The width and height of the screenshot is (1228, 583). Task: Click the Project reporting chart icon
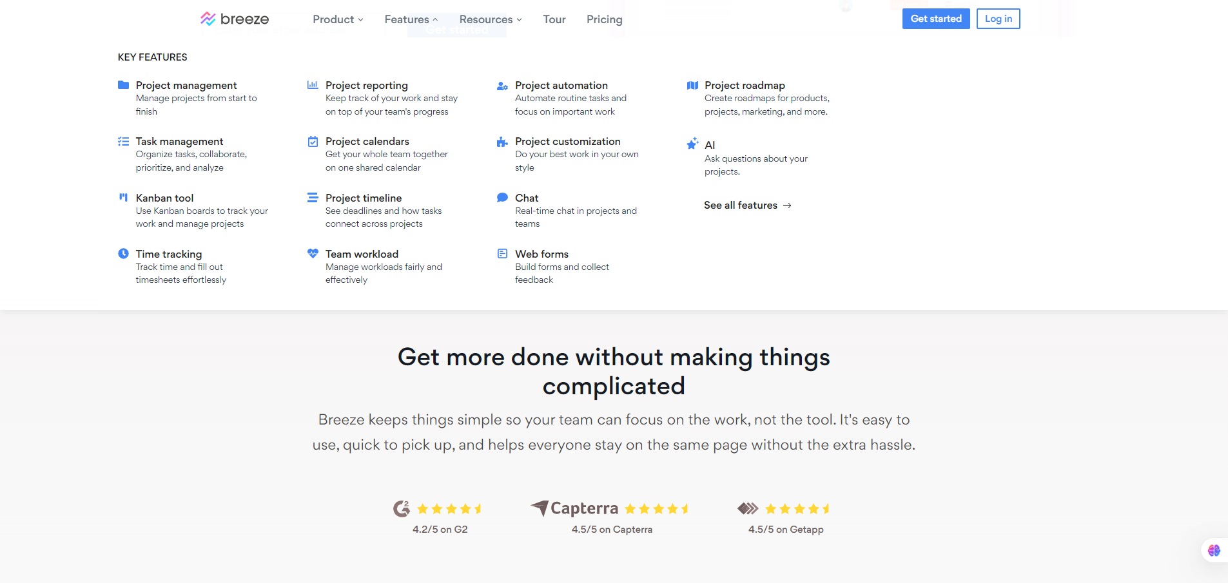click(x=313, y=85)
